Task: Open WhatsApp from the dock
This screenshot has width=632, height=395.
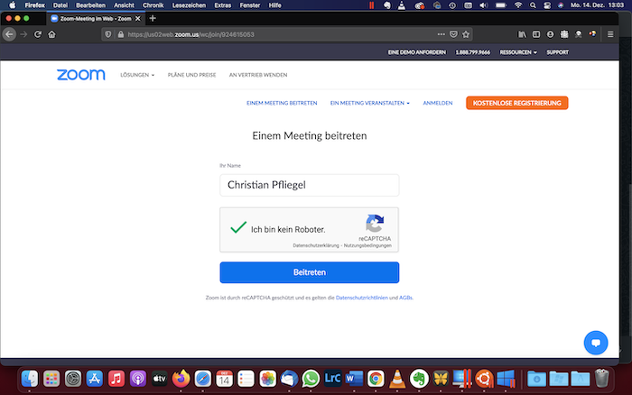Action: click(311, 377)
